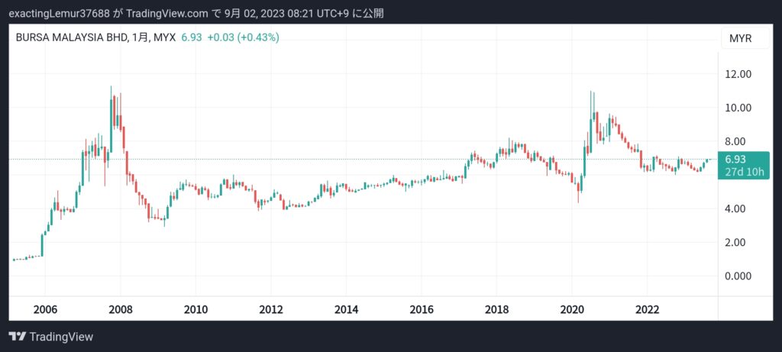
Task: Click the current price label 6.93
Action: (x=735, y=160)
